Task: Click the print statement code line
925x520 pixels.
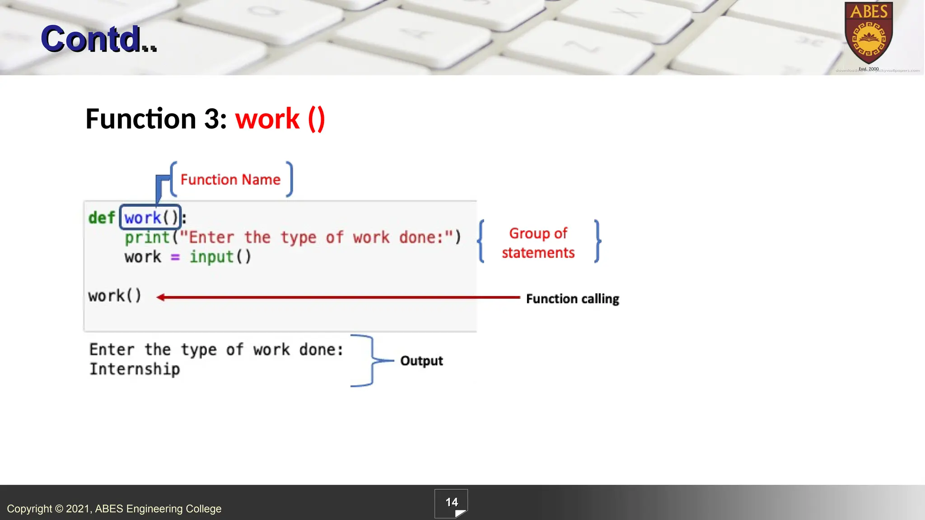Action: point(293,237)
